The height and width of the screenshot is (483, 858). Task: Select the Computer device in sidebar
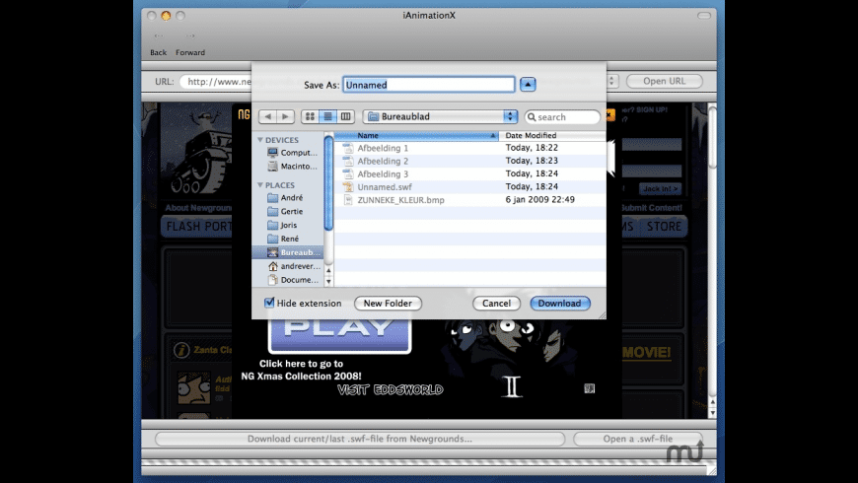292,153
